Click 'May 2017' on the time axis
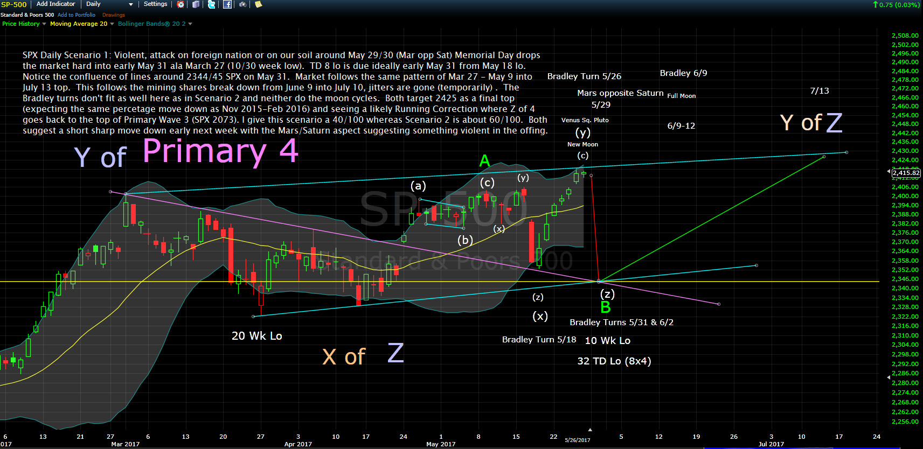 tap(441, 444)
